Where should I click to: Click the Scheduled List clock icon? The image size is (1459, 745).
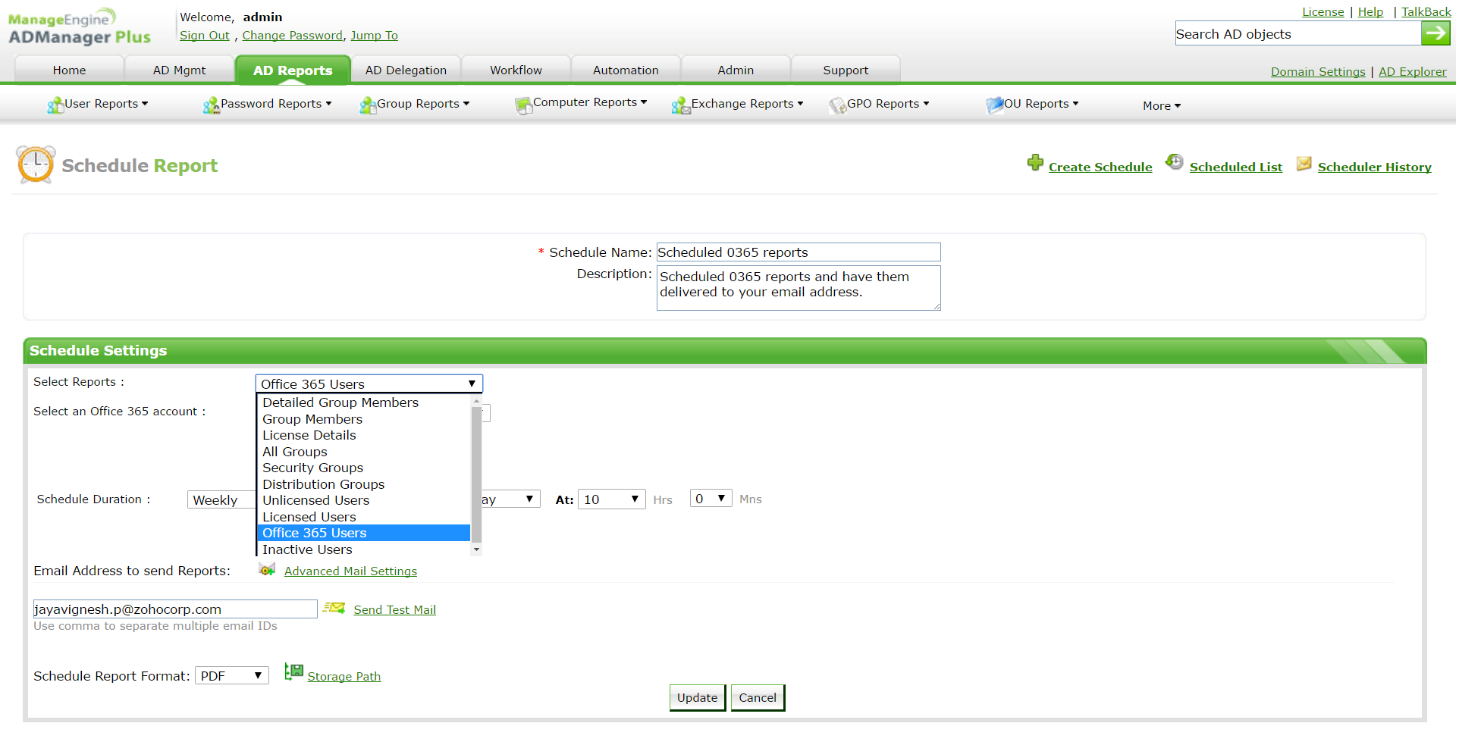[1174, 162]
